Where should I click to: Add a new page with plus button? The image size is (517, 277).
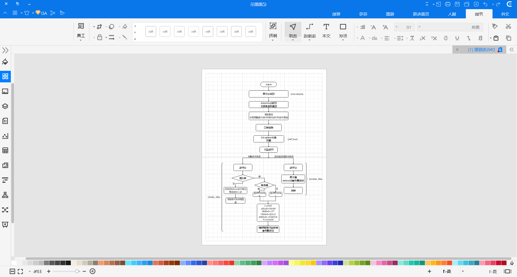[x=429, y=271]
